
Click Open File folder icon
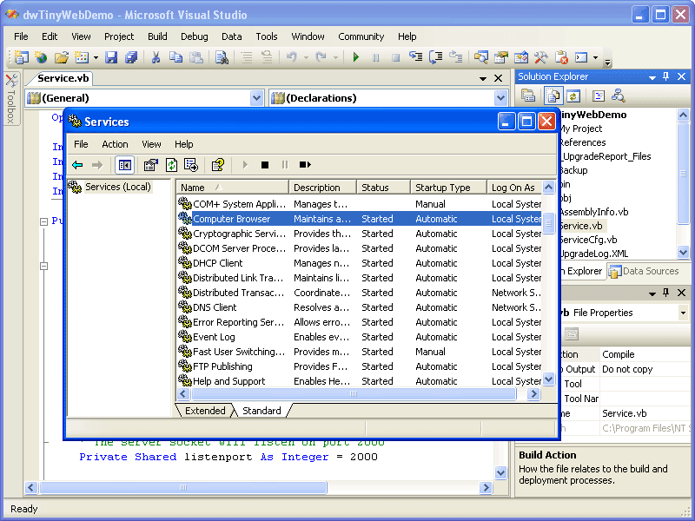pos(62,56)
